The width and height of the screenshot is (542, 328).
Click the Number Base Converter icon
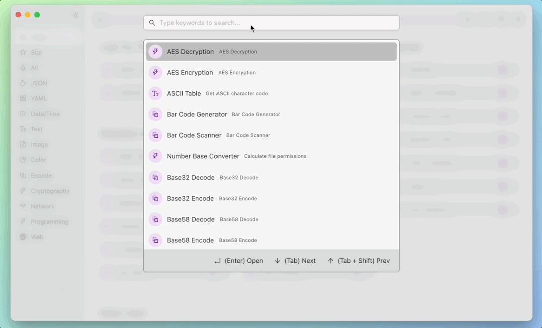[x=155, y=156]
